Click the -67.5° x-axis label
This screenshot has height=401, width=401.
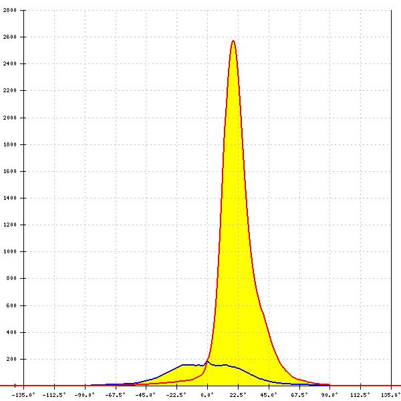(x=116, y=395)
